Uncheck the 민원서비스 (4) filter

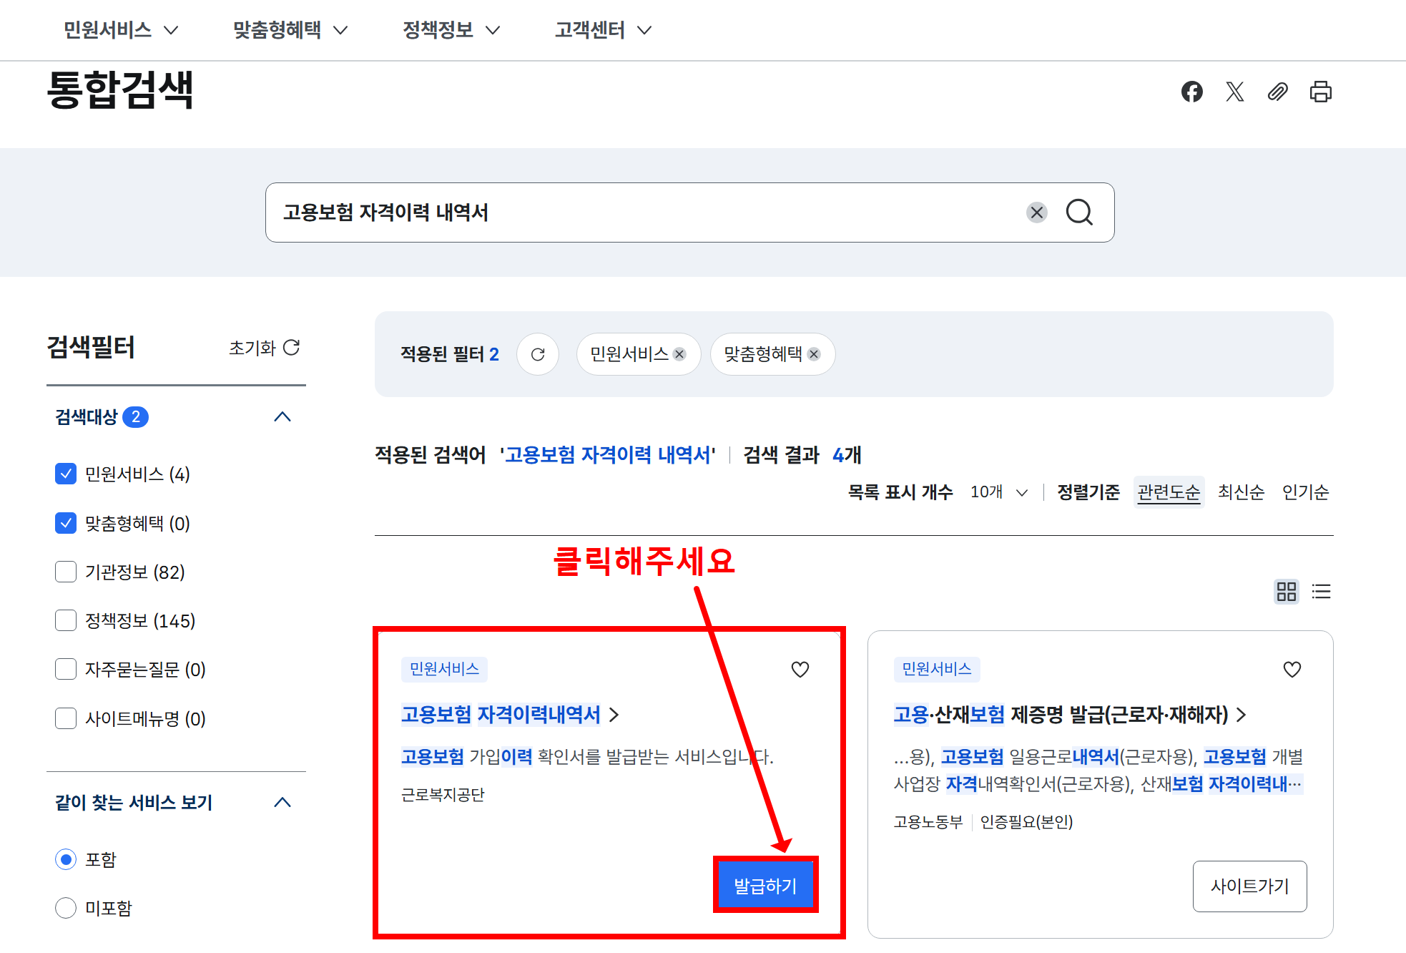click(x=66, y=474)
